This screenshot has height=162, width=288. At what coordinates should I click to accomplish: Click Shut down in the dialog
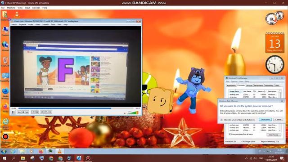click(x=265, y=120)
